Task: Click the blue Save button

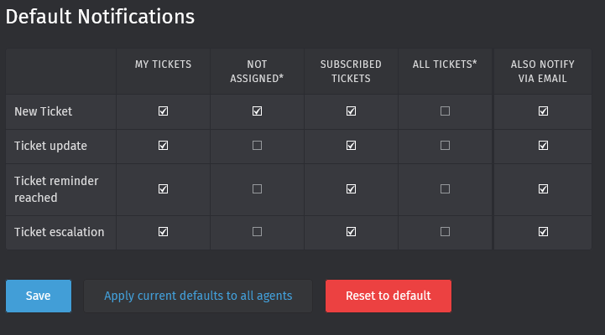Action: tap(39, 296)
